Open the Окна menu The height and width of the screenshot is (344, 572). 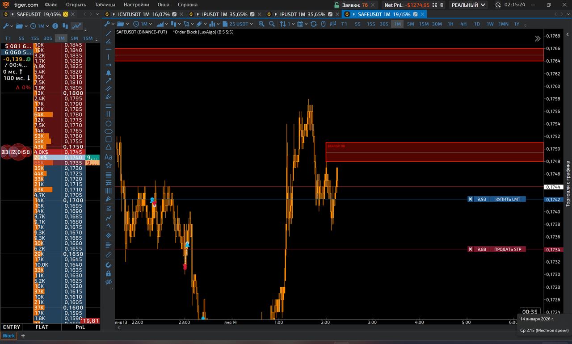pos(163,5)
